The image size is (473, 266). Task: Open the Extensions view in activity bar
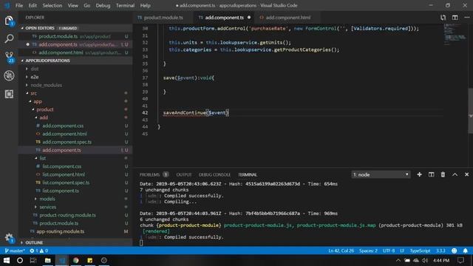9,94
